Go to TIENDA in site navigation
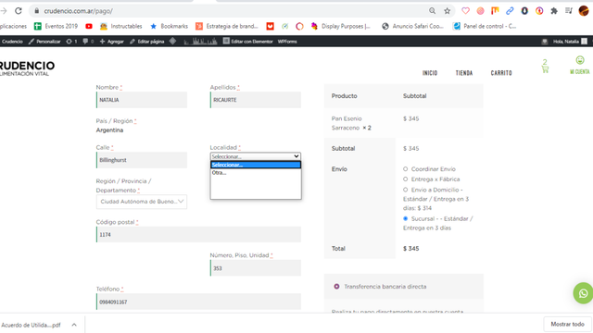The width and height of the screenshot is (593, 333). [x=464, y=73]
